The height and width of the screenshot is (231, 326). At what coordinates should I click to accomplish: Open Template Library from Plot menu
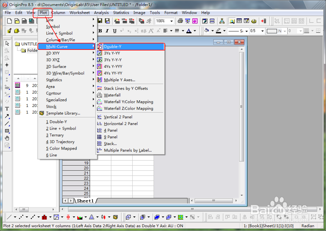[x=67, y=113]
